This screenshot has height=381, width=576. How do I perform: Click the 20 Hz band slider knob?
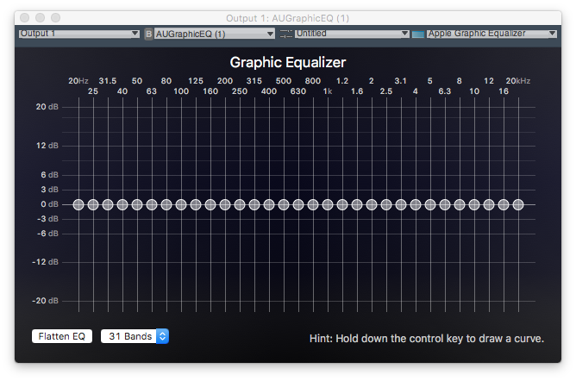(78, 204)
